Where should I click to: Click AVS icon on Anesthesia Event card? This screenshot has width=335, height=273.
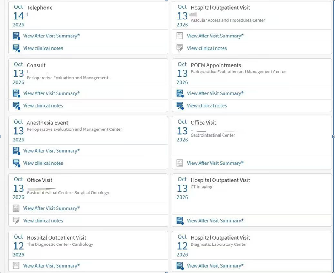tap(17, 151)
